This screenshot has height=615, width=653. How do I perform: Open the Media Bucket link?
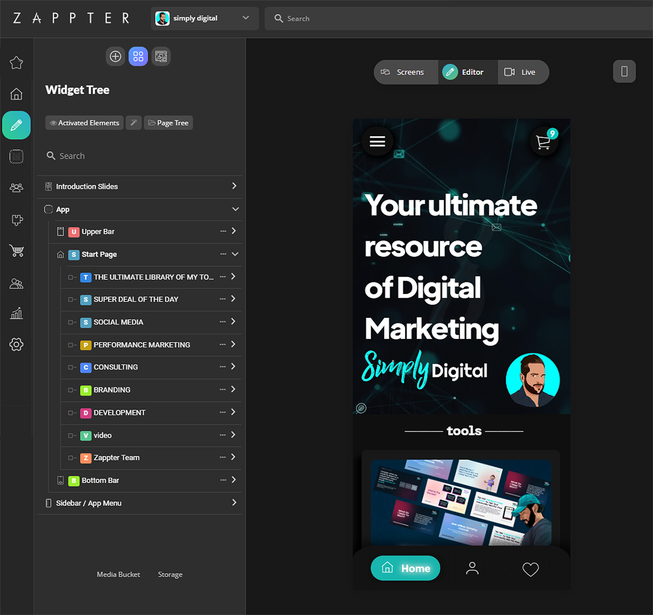tap(118, 574)
